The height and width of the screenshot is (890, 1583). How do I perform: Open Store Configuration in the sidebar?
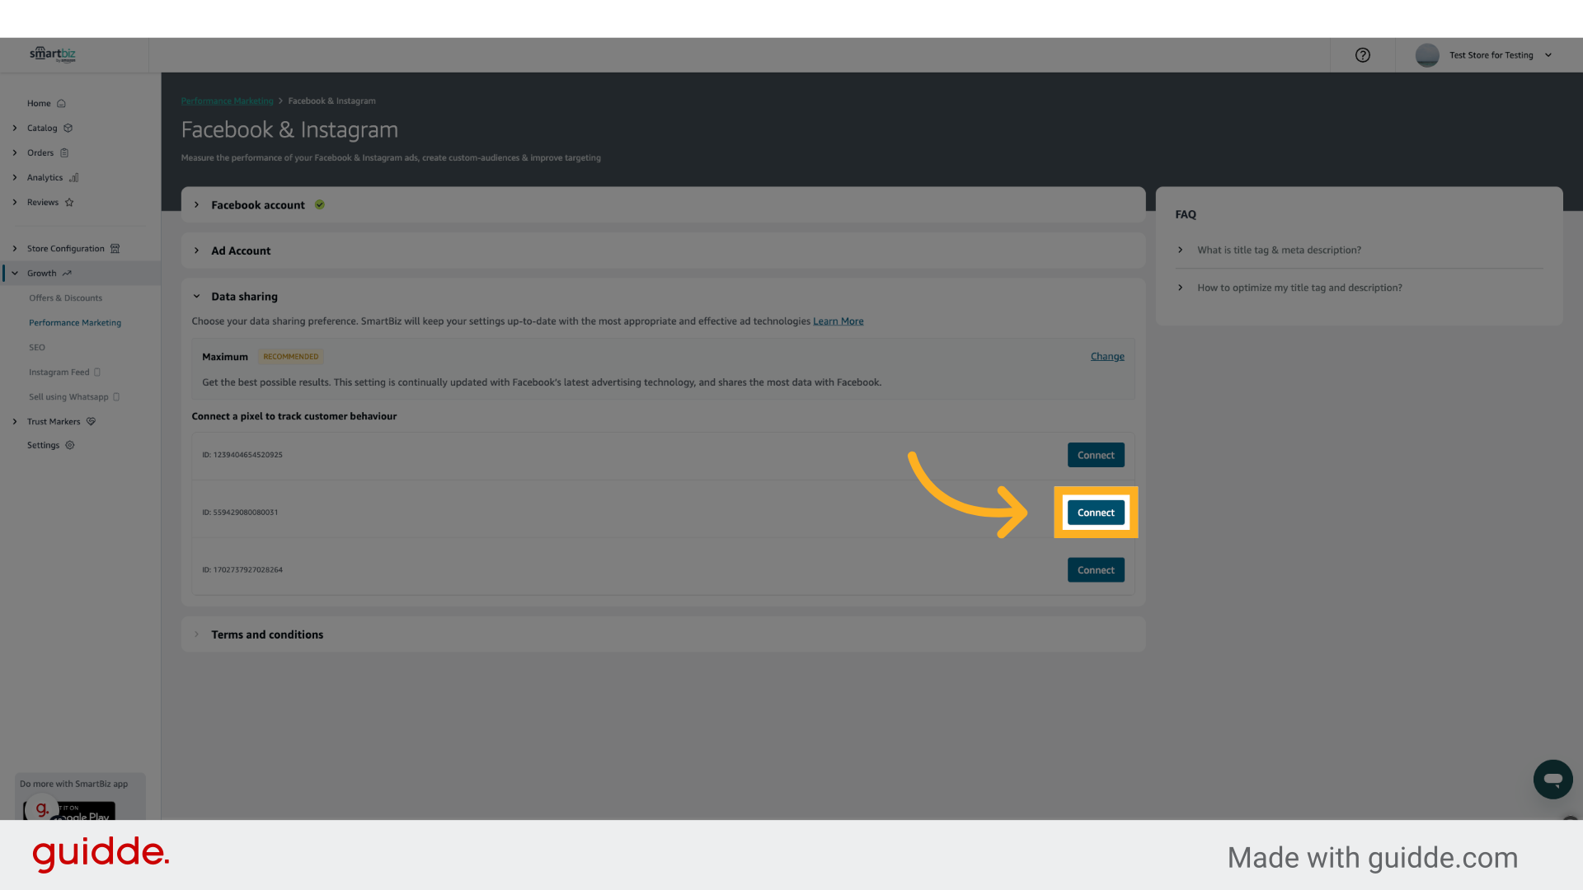[66, 248]
